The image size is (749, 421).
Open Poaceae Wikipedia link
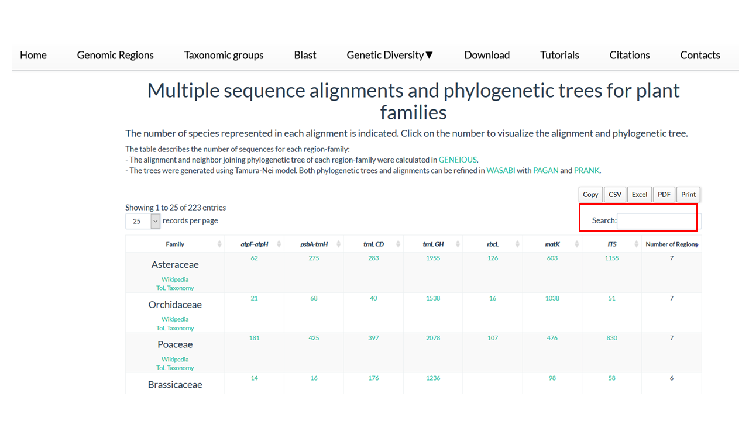coord(175,360)
